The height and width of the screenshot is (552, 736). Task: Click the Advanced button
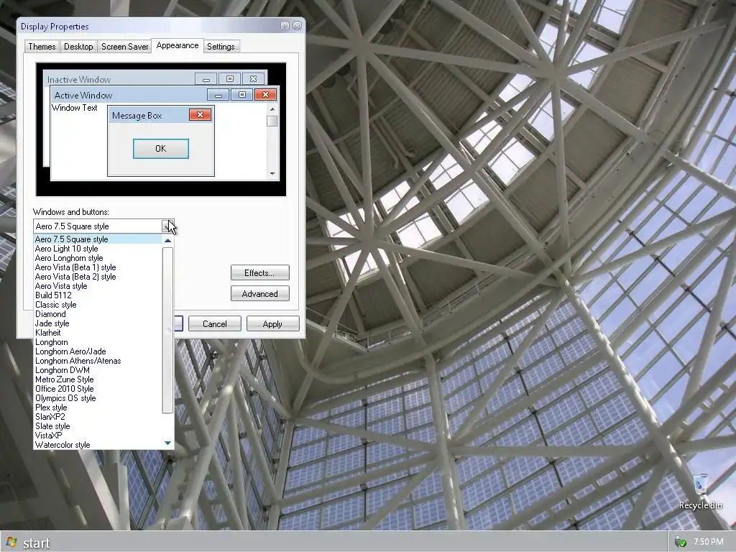[x=259, y=294]
